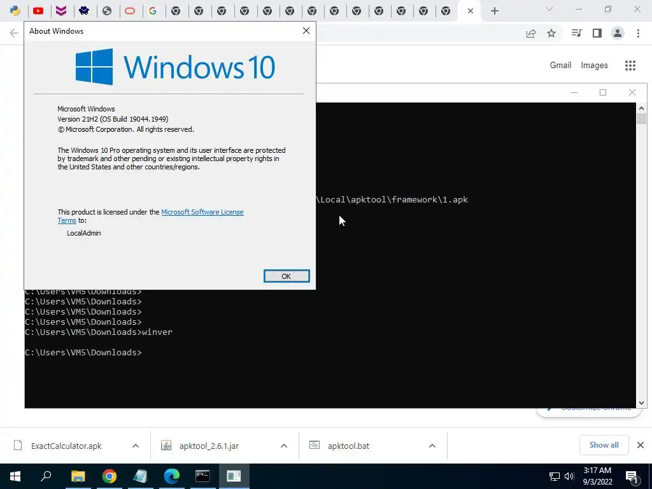Open Microsoft Software License link
This screenshot has width=652, height=489.
pos(202,212)
